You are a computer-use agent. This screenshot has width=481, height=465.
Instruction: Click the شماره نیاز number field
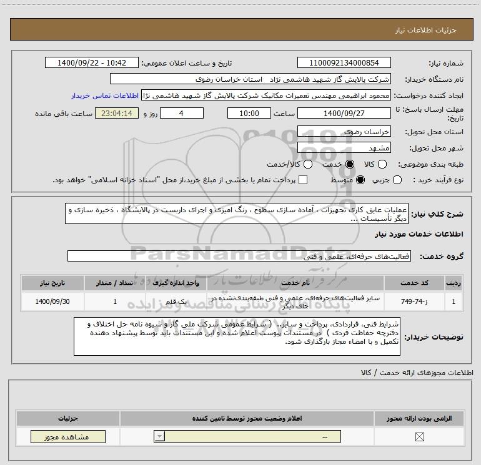point(344,62)
